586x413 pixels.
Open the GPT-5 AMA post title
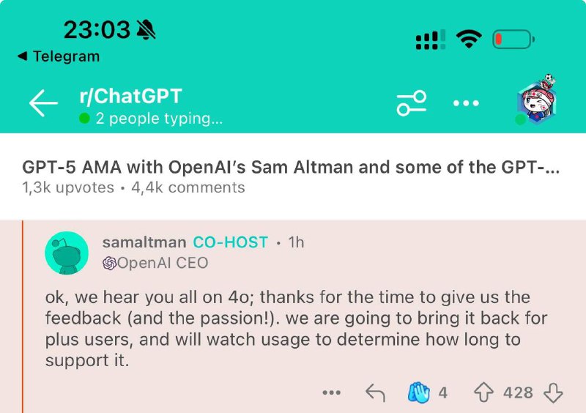(x=291, y=167)
